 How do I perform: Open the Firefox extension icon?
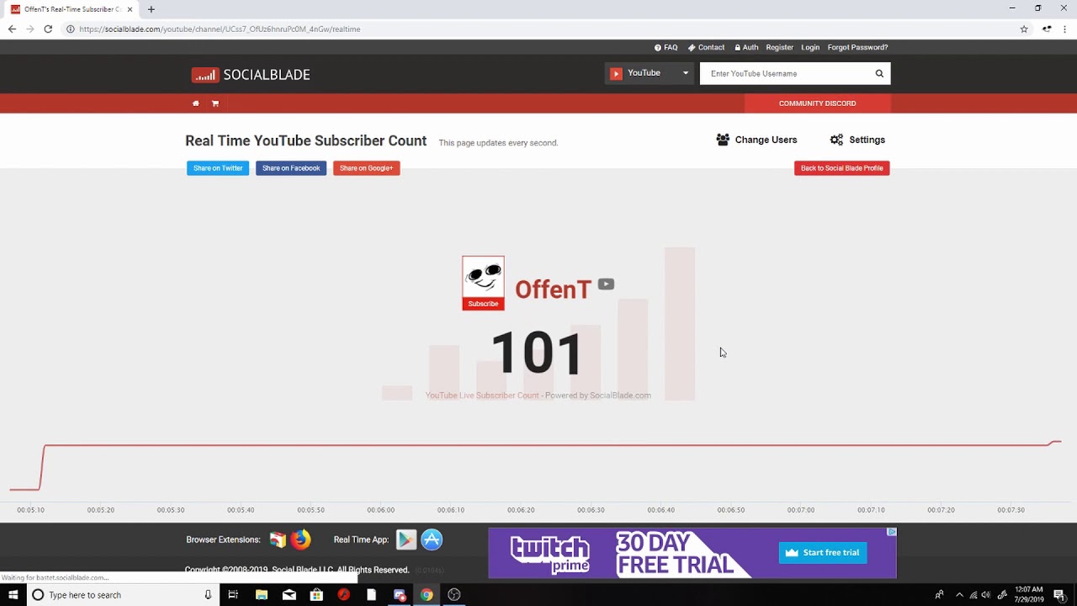coord(300,540)
